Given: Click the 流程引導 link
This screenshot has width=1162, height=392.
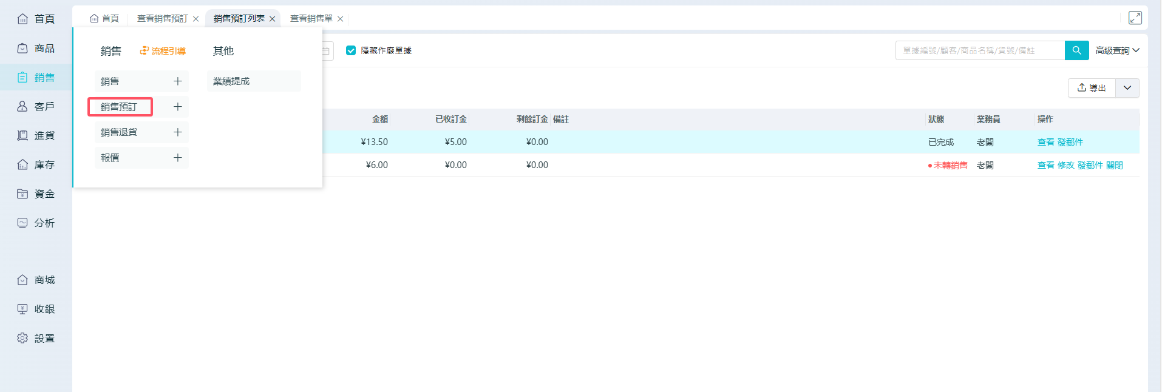Looking at the screenshot, I should pyautogui.click(x=163, y=51).
